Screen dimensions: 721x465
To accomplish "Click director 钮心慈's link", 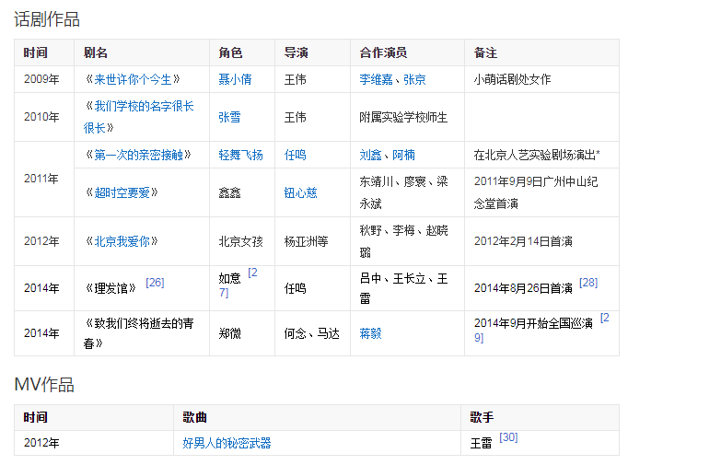I will [x=300, y=192].
